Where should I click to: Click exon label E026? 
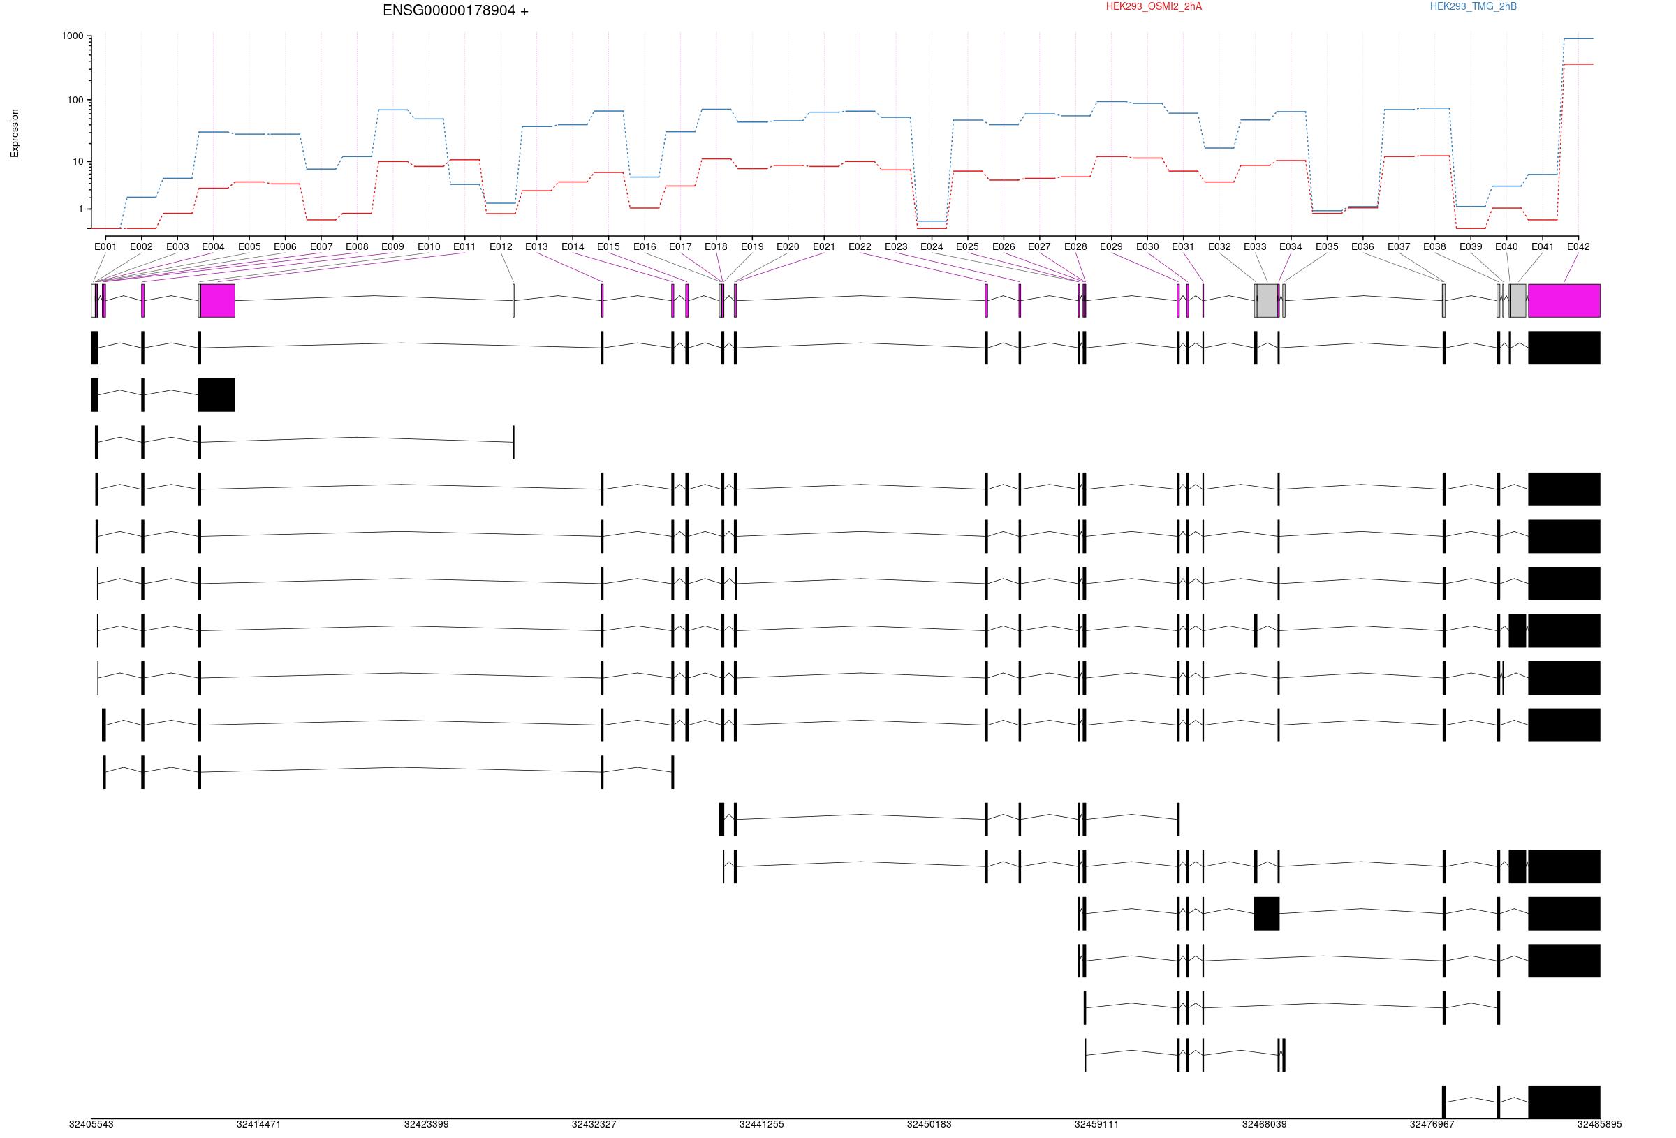[1003, 246]
